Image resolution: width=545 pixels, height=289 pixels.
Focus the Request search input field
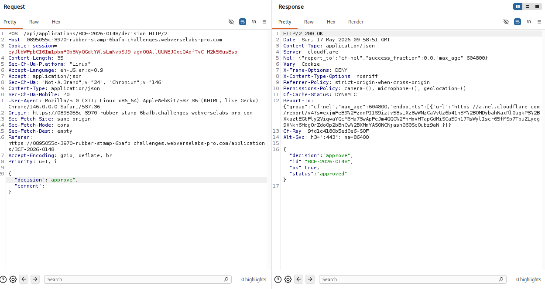tap(137, 279)
